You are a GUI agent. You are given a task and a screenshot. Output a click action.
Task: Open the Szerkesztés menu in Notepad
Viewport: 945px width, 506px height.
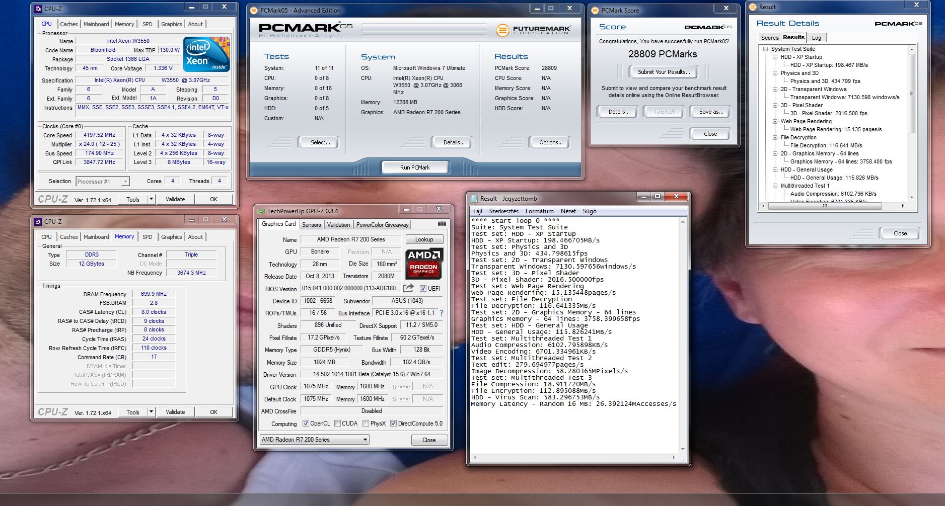[503, 211]
